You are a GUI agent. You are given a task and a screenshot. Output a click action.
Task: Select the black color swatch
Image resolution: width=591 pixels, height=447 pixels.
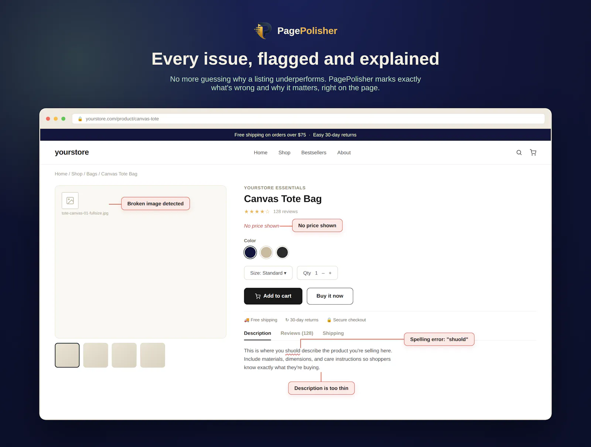(282, 253)
